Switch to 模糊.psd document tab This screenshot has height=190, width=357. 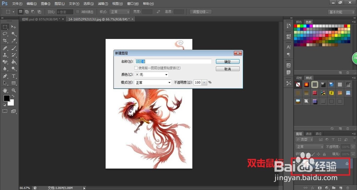coord(41,19)
